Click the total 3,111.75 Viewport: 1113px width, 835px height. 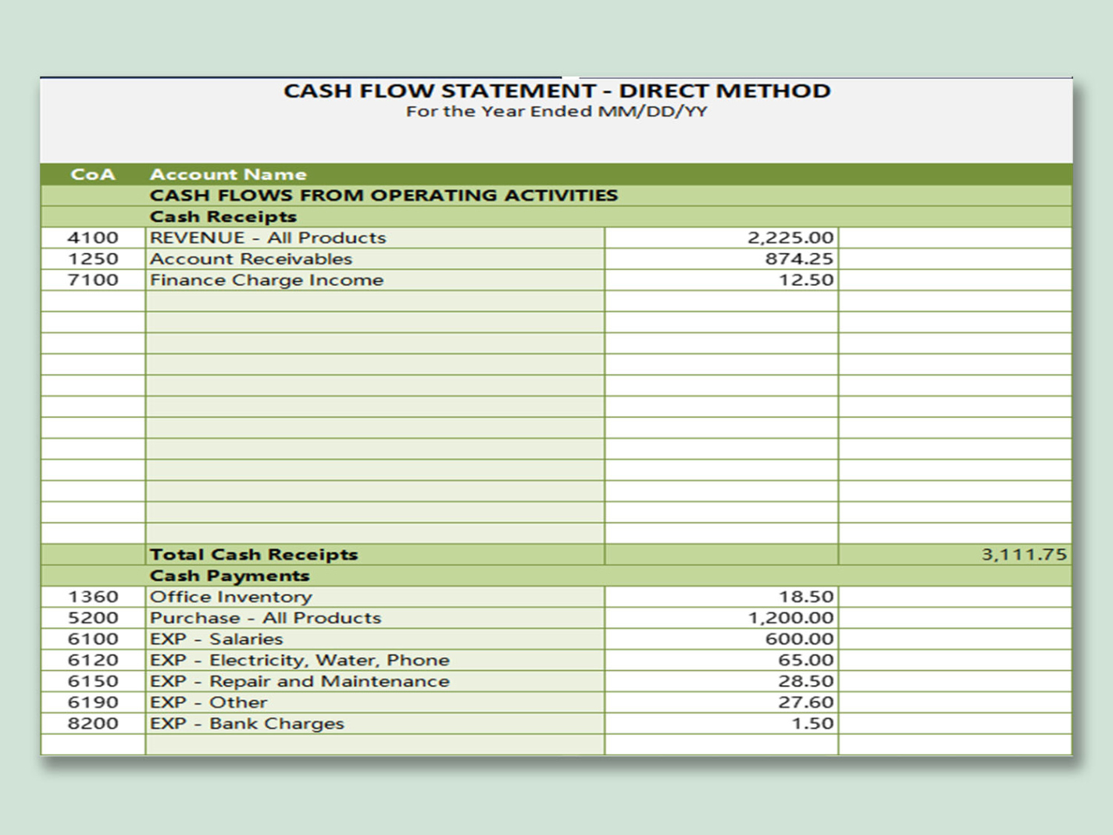pos(1024,555)
